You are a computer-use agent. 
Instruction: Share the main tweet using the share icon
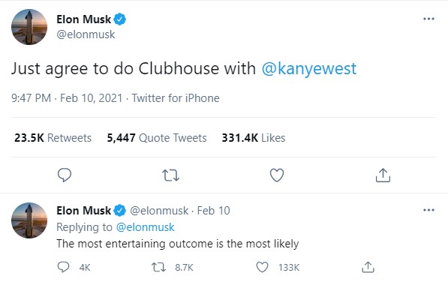coord(383,175)
